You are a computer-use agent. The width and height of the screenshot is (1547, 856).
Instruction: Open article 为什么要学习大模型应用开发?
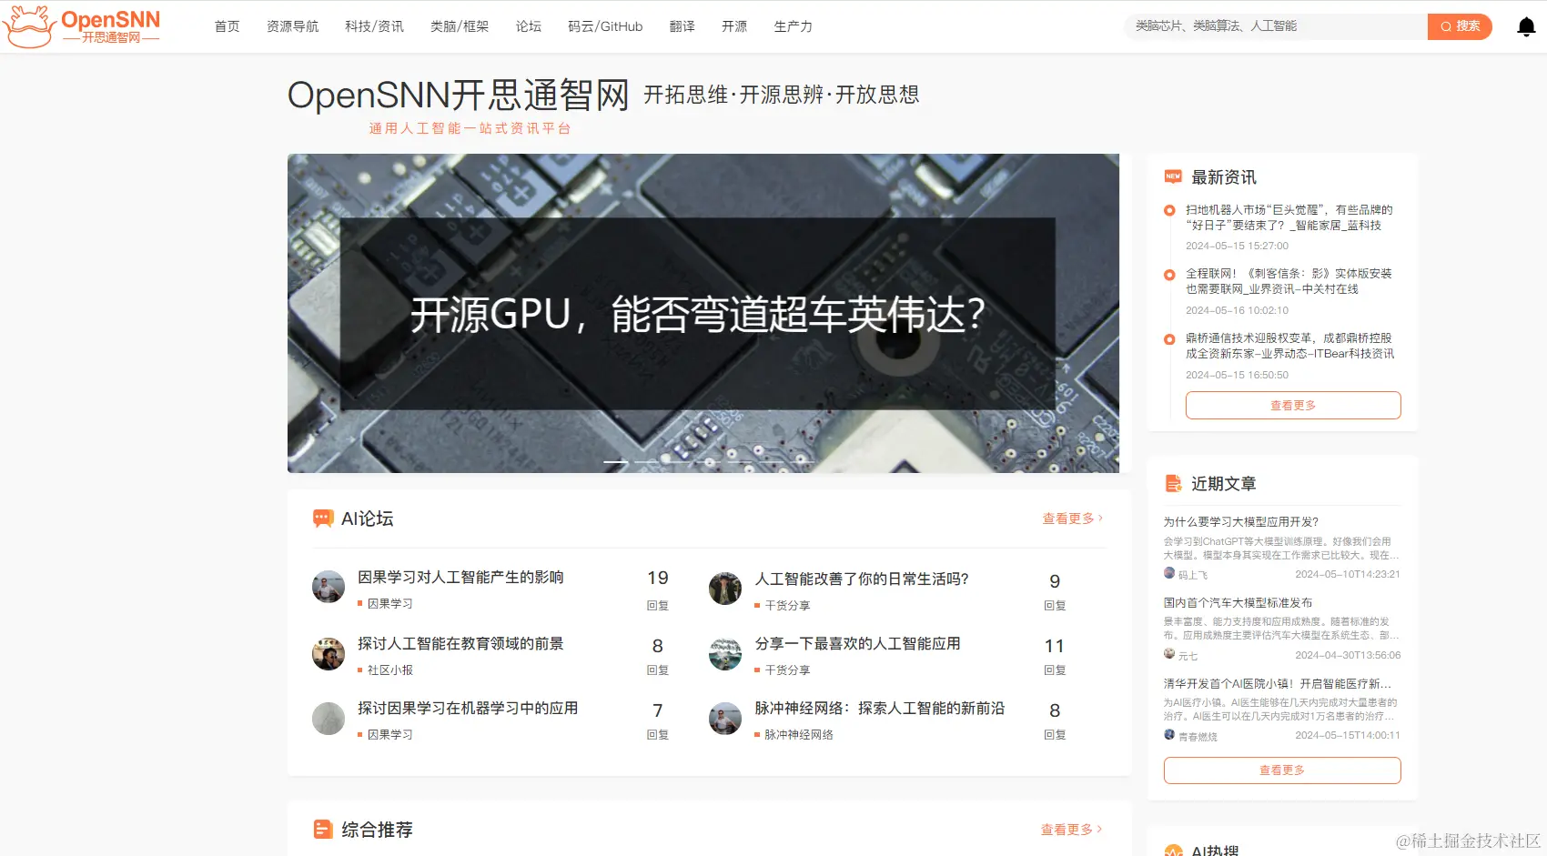[1241, 522]
